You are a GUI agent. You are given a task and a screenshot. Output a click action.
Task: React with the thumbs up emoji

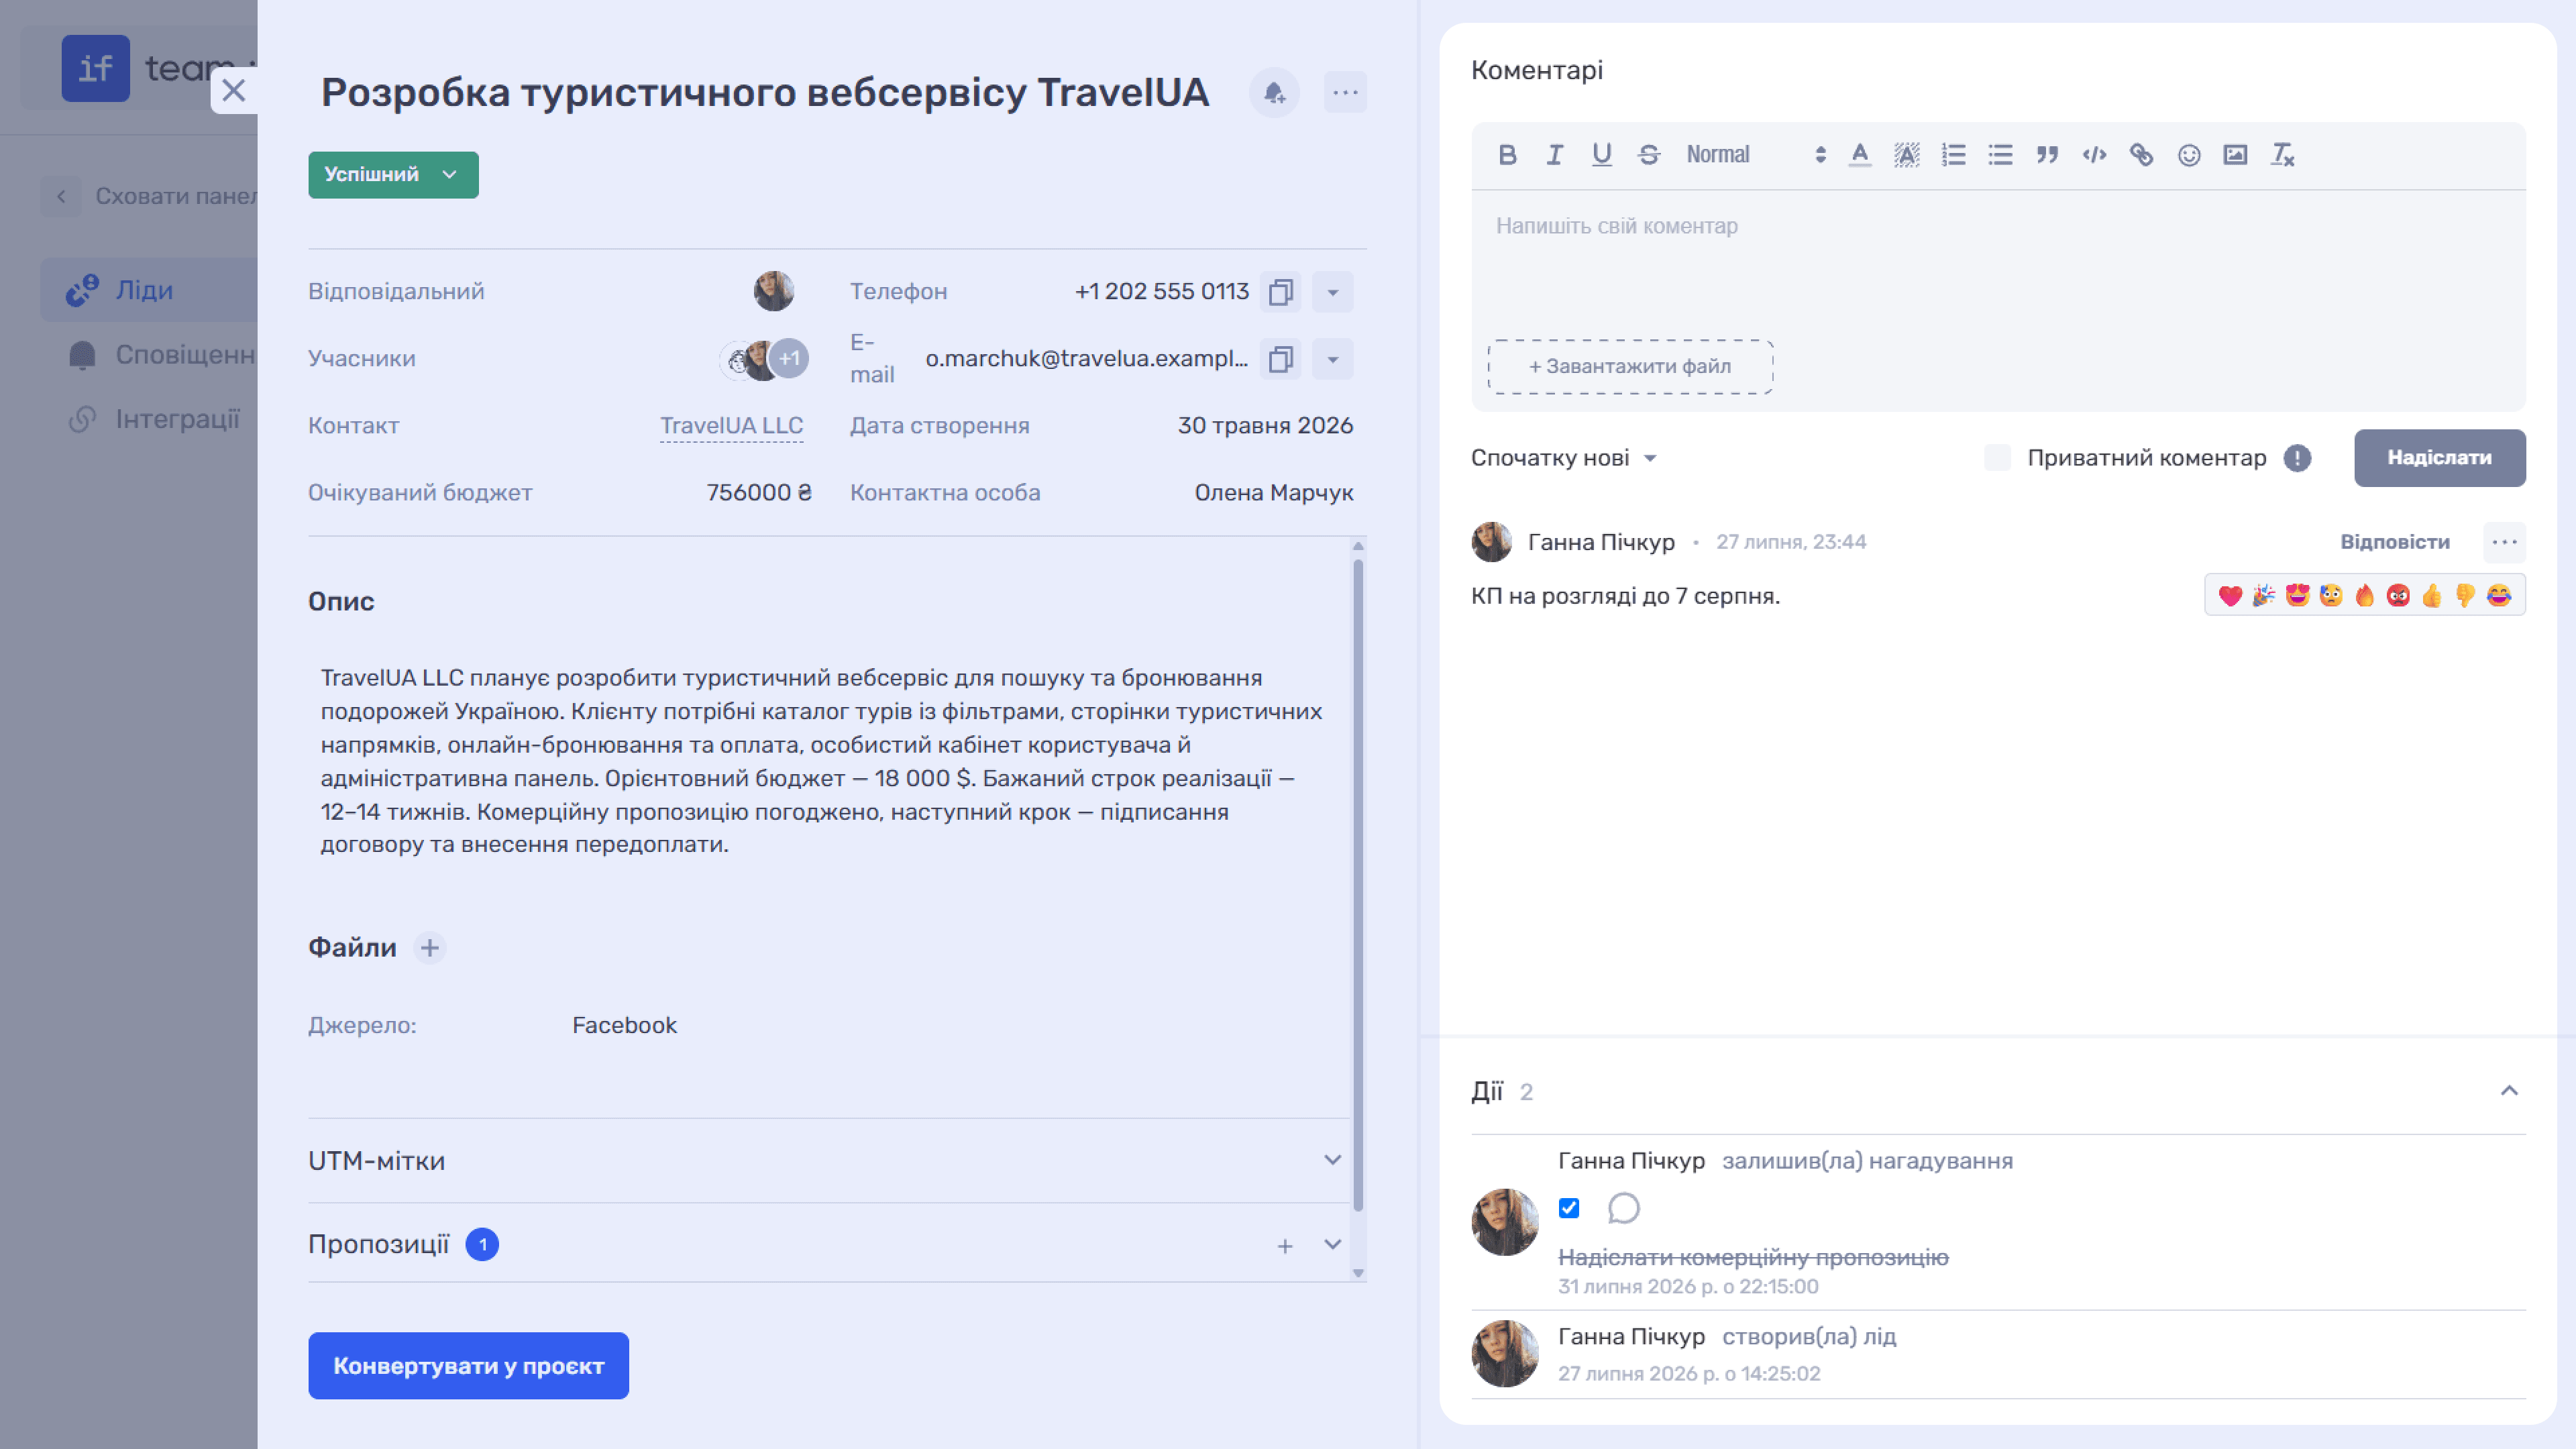click(2431, 596)
